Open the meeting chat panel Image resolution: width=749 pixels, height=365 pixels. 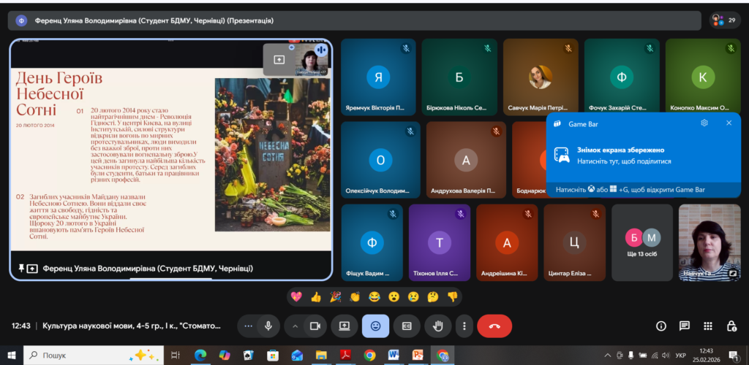[684, 326]
